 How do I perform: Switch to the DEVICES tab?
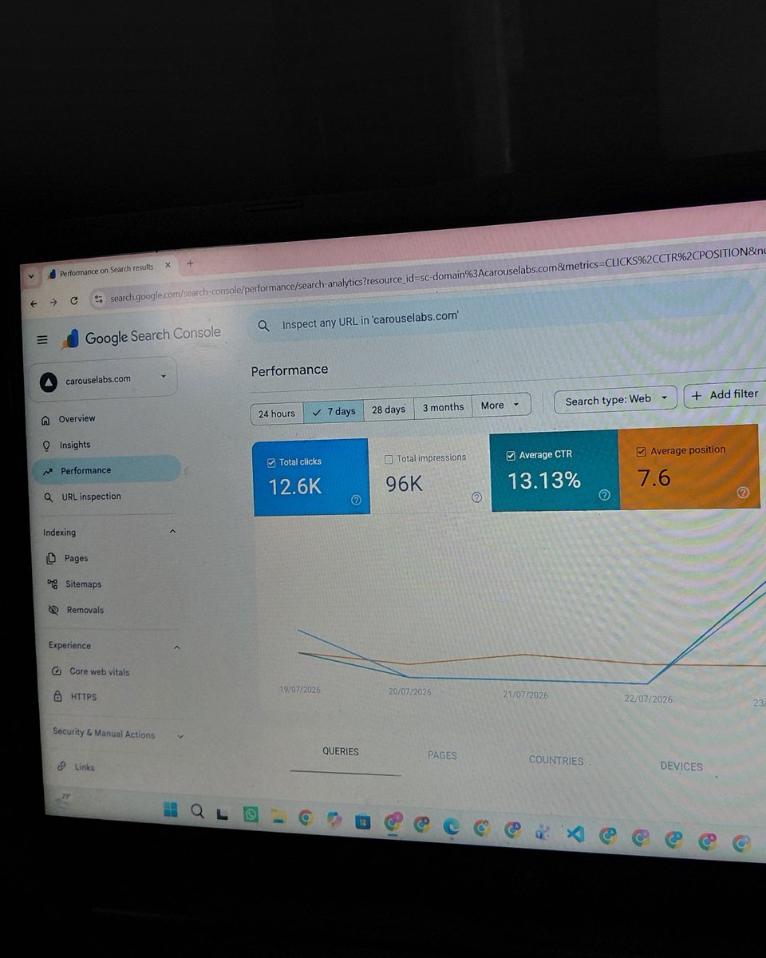(681, 766)
